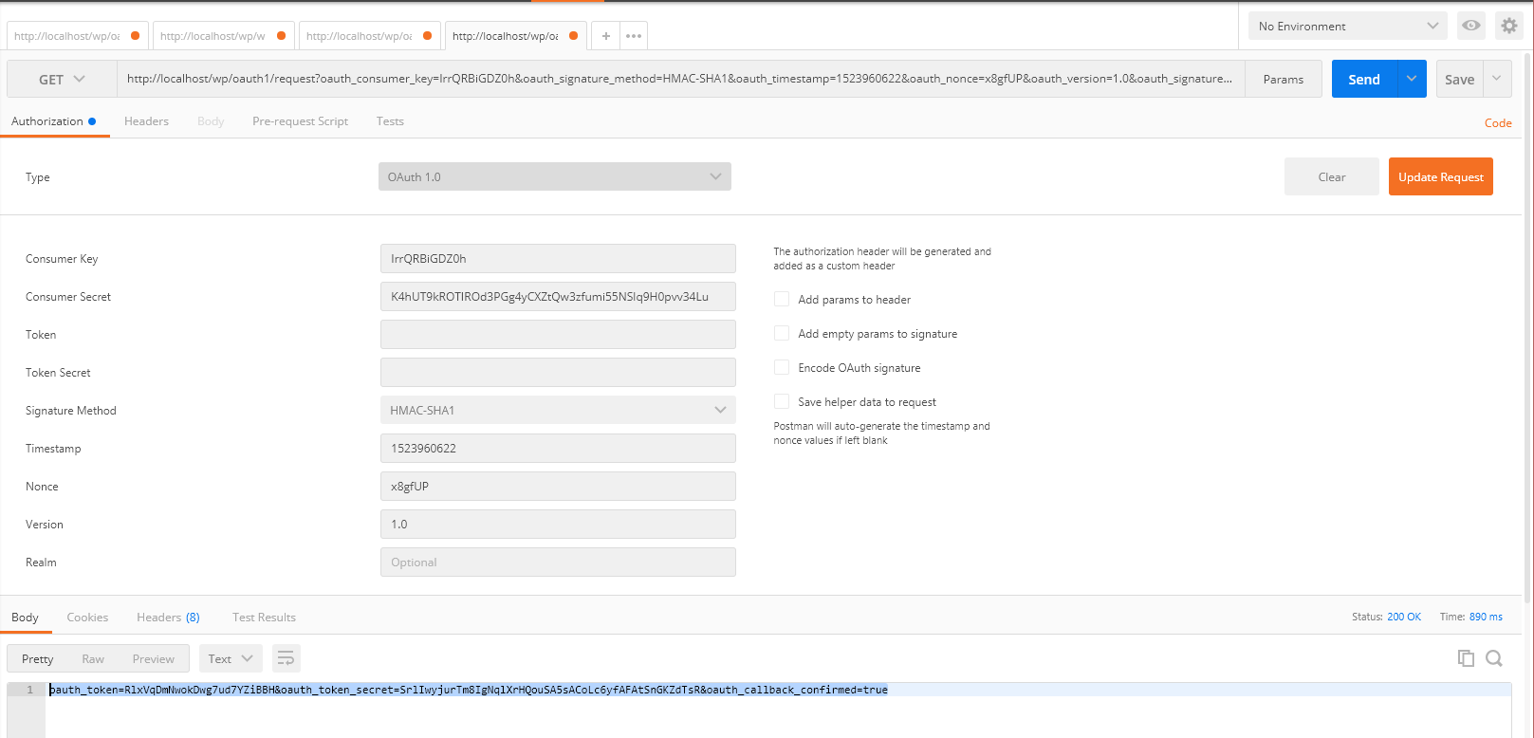Enable Add params to header checkbox

tap(782, 300)
